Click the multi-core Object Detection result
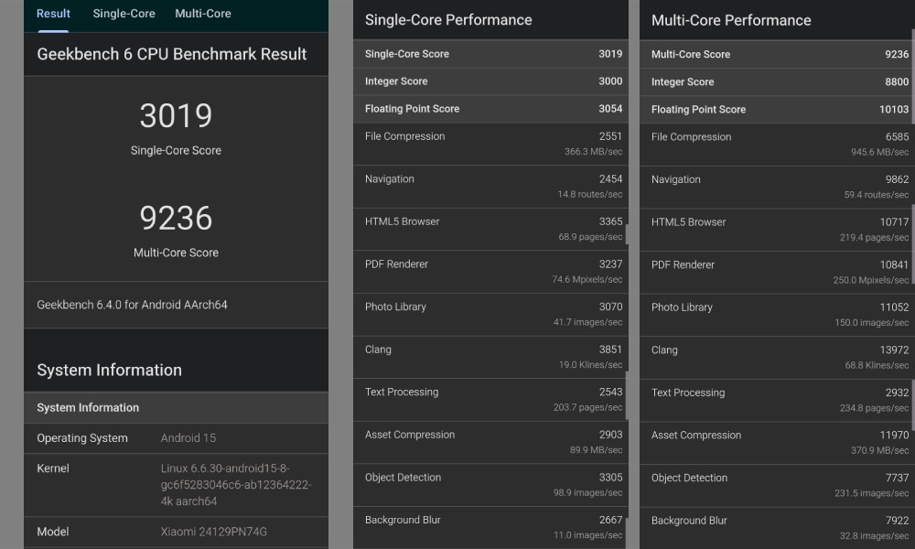The image size is (915, 549). [775, 485]
